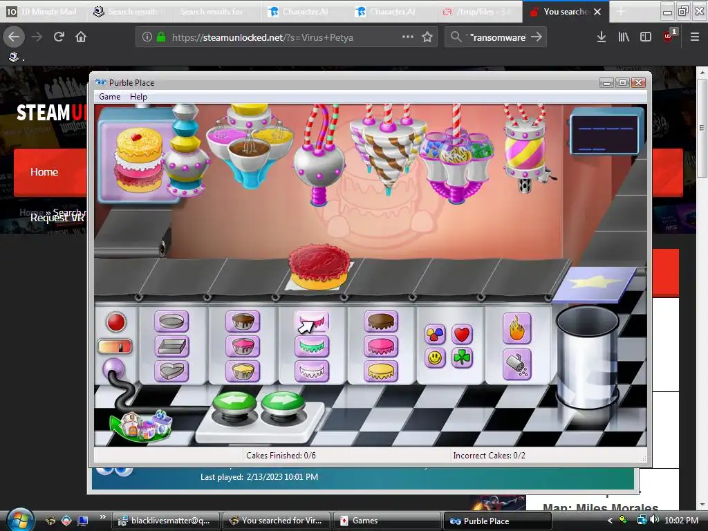Switch to Games taskbar window
This screenshot has height=531, width=708.
tap(386, 521)
